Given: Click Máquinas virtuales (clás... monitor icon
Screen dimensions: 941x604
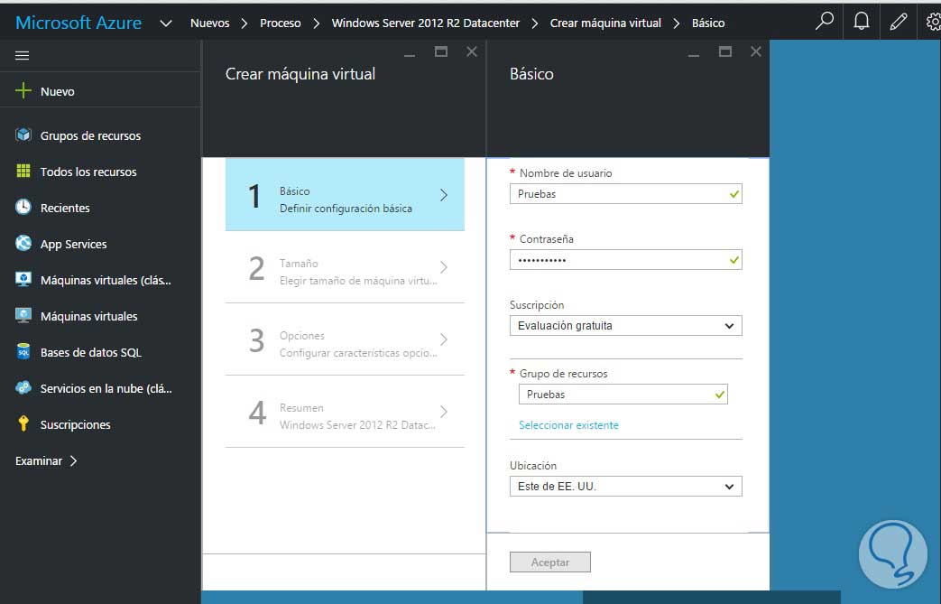Looking at the screenshot, I should coord(23,279).
